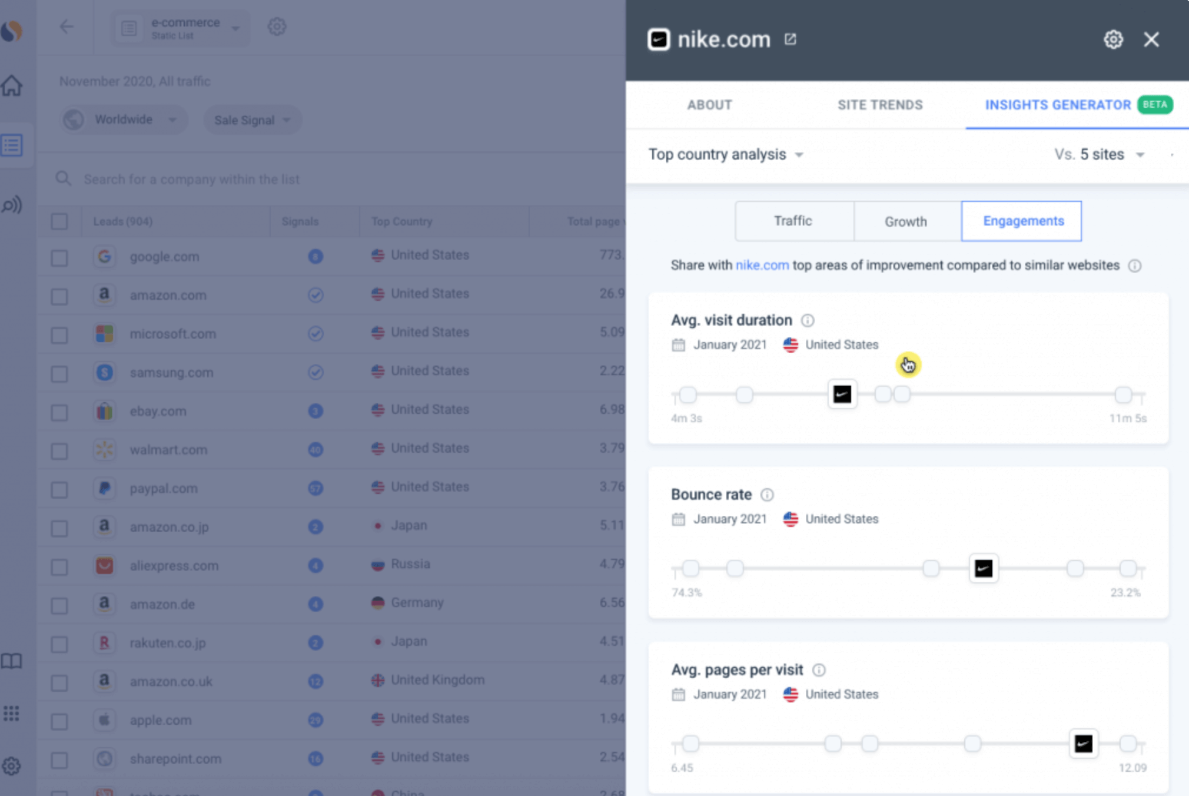Open the Site Trends tab
The image size is (1189, 796).
(879, 104)
